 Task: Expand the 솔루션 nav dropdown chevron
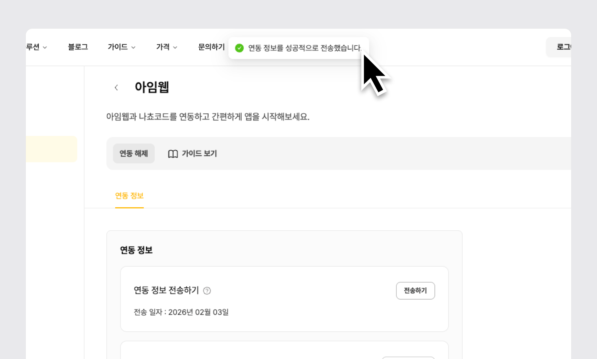point(45,47)
